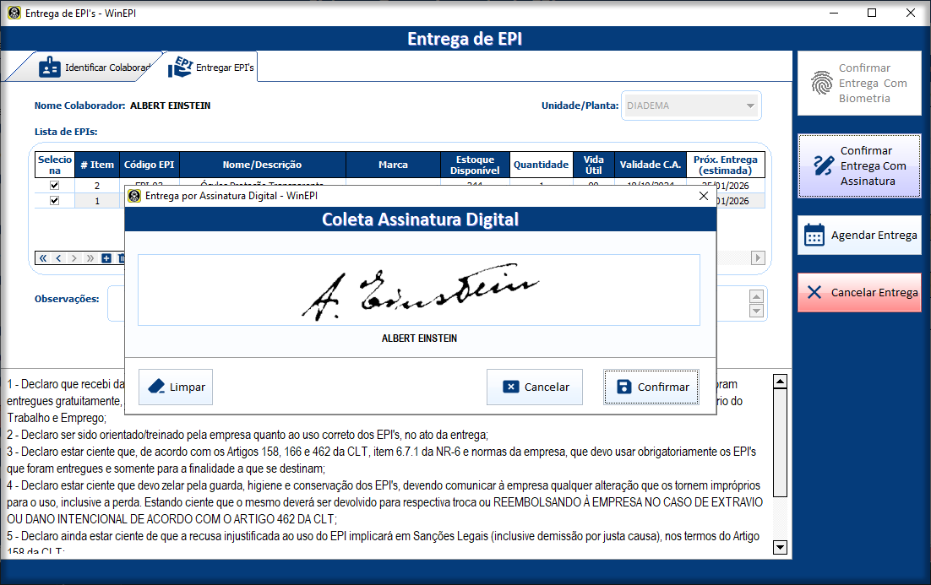The image size is (931, 585).
Task: Click the pen icon for Confirmar Entrega Com Assinatura
Action: click(x=823, y=165)
